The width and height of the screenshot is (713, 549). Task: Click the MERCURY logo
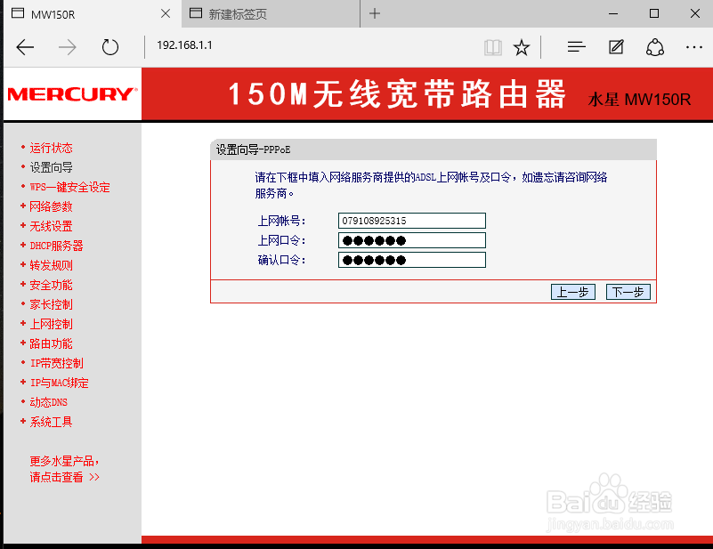pos(72,94)
